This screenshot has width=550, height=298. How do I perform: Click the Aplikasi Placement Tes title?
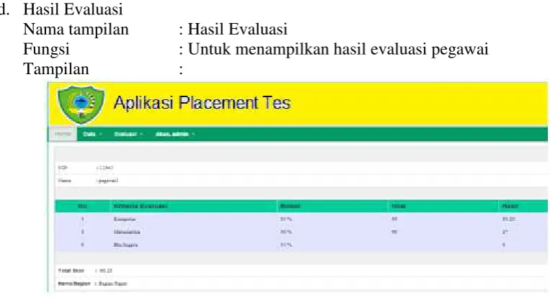[203, 103]
